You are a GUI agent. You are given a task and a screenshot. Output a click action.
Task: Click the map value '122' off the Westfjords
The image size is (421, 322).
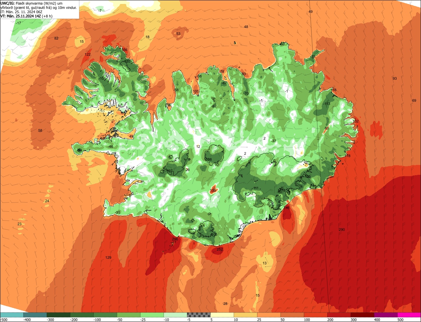click(x=87, y=54)
